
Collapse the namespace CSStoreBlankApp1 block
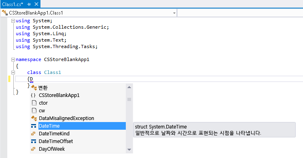[13, 59]
